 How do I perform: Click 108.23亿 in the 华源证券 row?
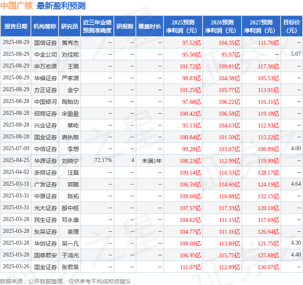coord(190,160)
